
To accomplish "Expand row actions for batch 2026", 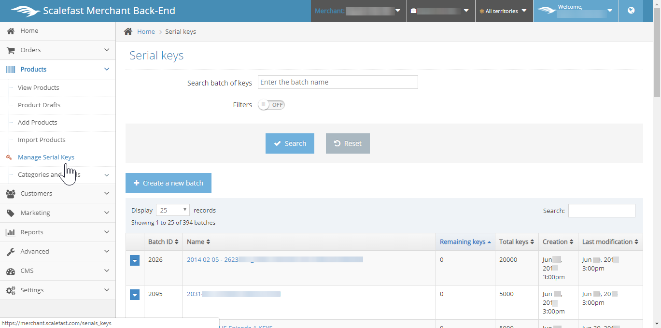I will (135, 261).
